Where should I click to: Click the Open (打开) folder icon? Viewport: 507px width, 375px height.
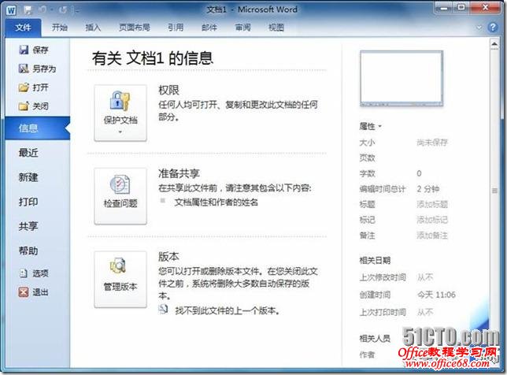point(24,87)
